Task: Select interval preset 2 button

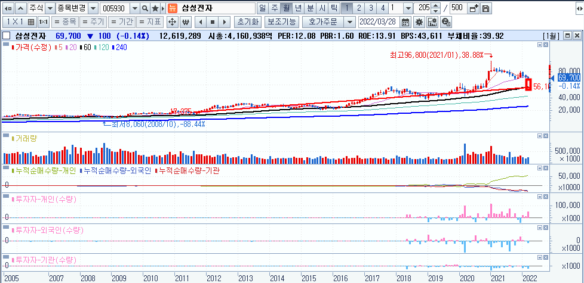Action: click(x=359, y=8)
